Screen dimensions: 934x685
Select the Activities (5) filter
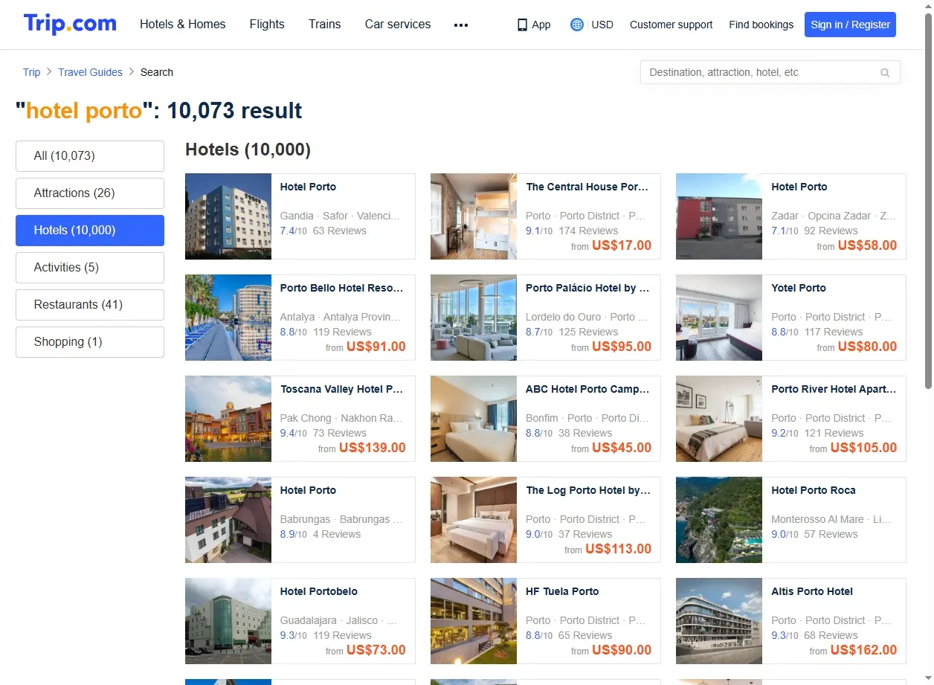tap(90, 268)
